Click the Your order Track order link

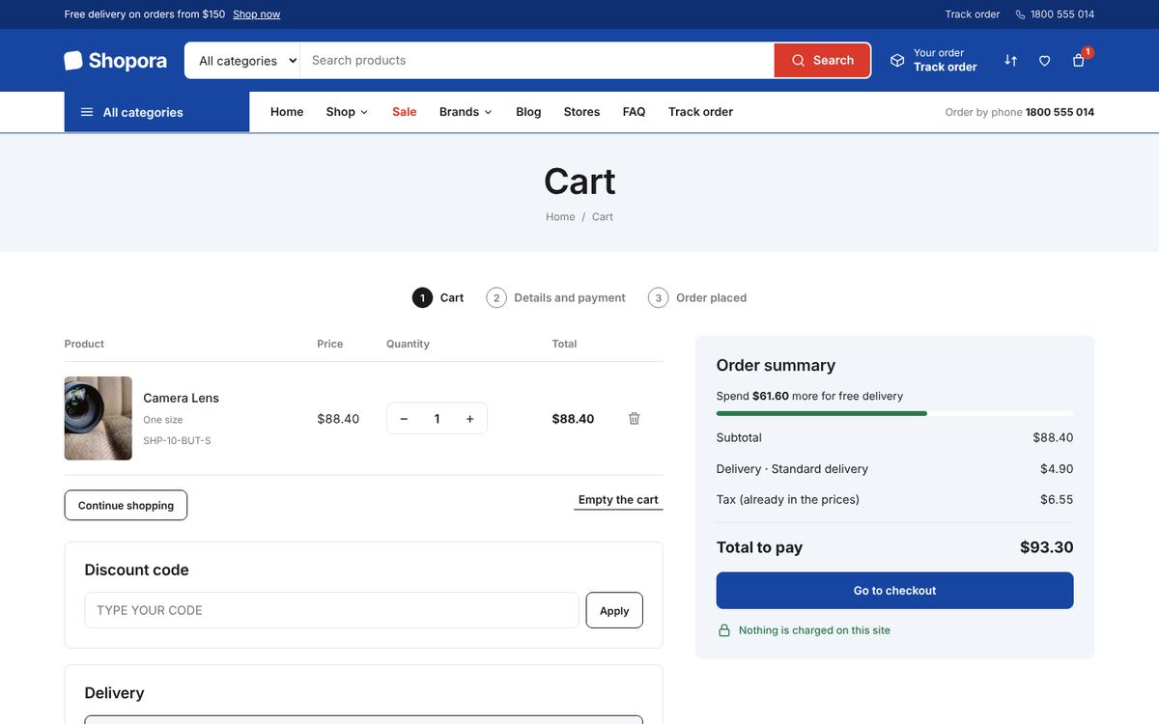pos(933,60)
